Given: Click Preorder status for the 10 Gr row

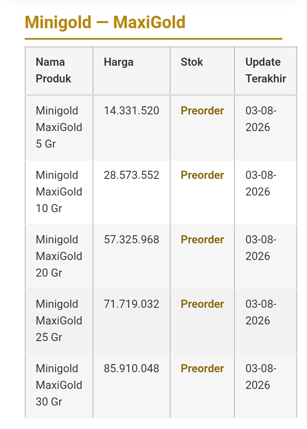Looking at the screenshot, I should coord(202,175).
